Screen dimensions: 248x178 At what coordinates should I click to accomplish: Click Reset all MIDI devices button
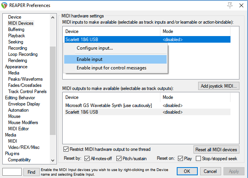coord(216,149)
